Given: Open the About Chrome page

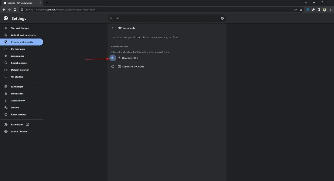Looking at the screenshot, I should tap(19, 131).
